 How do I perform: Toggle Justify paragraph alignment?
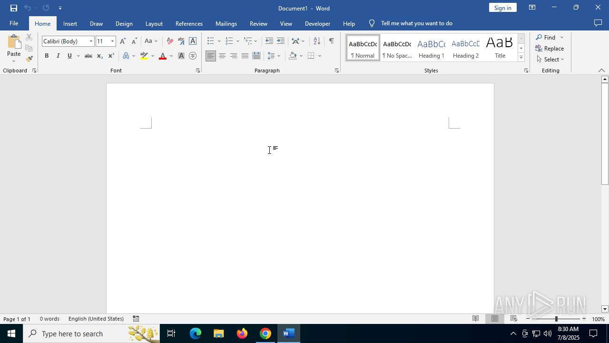coord(245,56)
